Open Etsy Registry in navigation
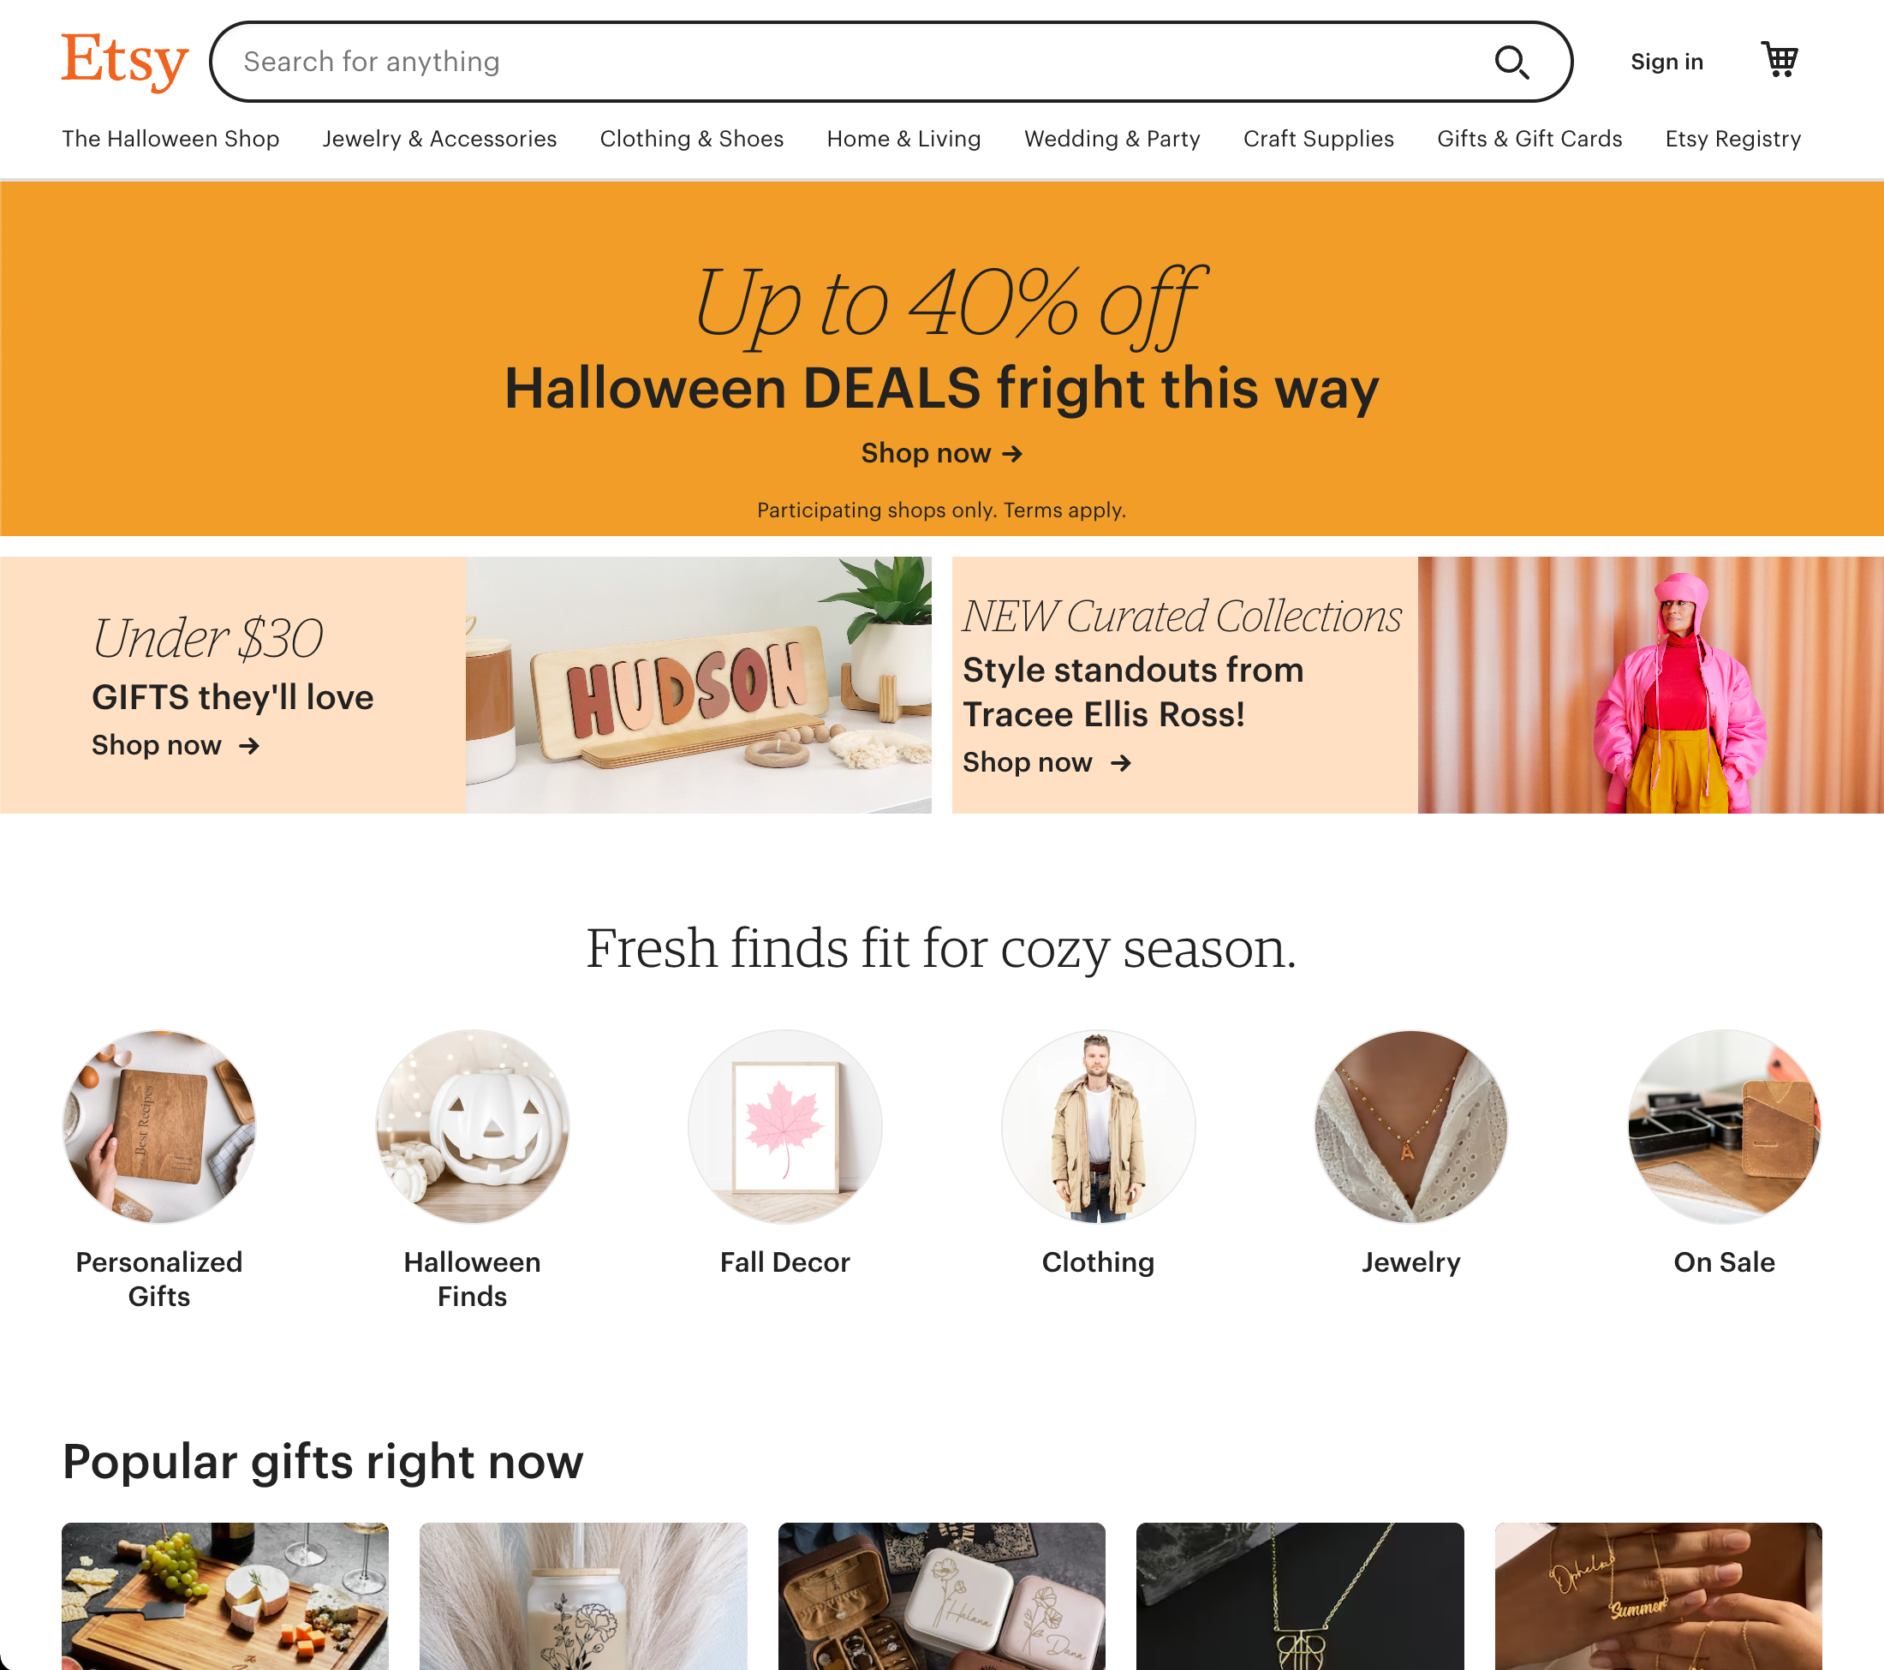 pos(1732,138)
